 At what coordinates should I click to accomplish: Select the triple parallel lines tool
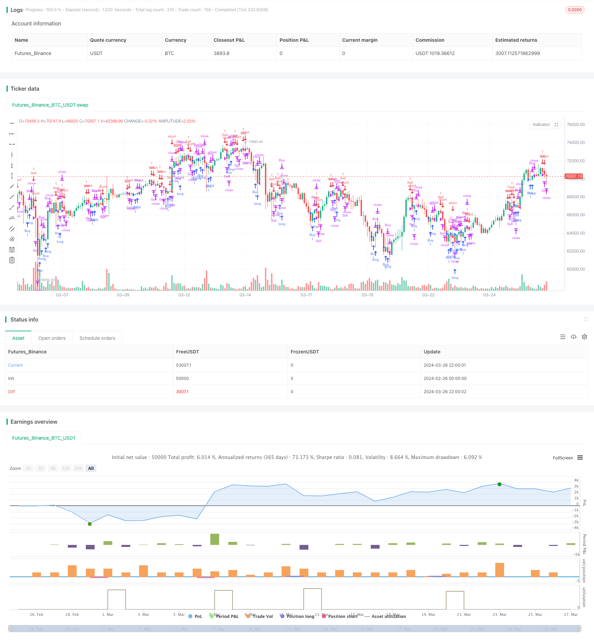[12, 239]
